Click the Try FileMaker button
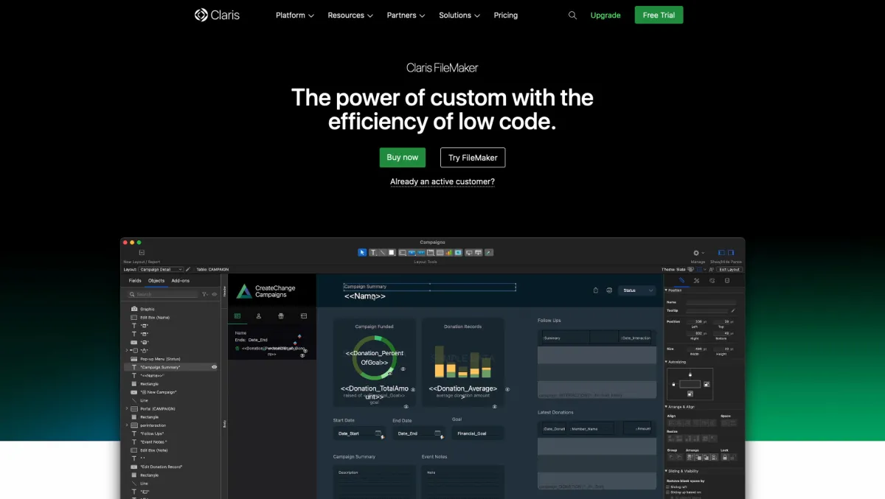 tap(473, 158)
